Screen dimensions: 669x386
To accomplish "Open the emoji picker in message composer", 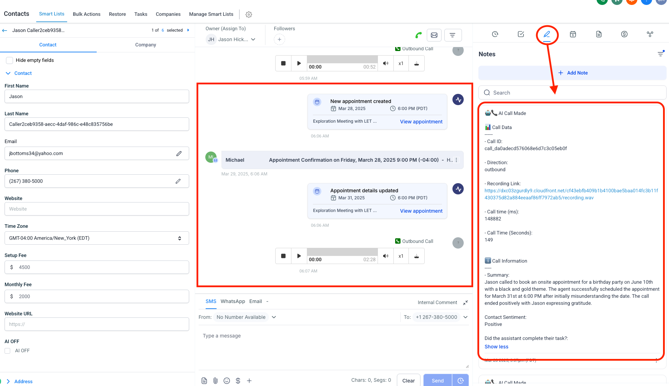I will pos(227,381).
